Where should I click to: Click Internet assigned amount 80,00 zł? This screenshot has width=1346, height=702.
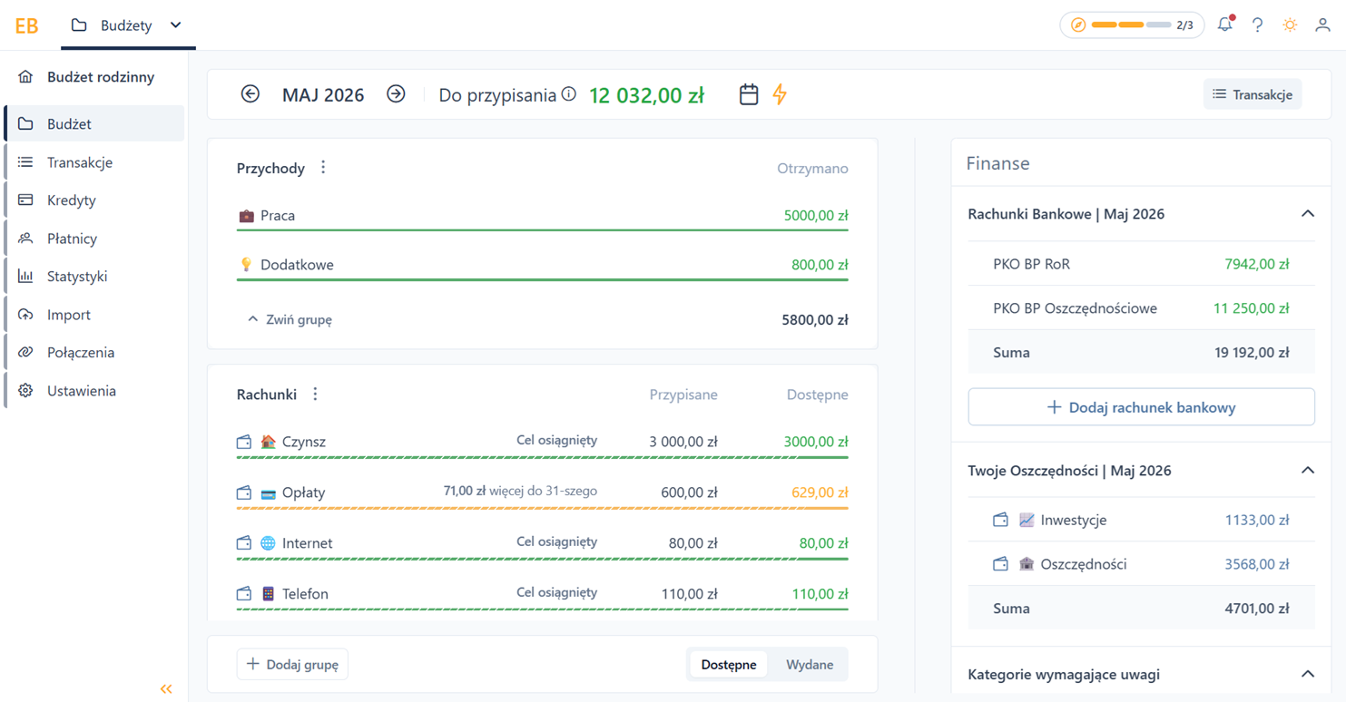click(x=693, y=543)
